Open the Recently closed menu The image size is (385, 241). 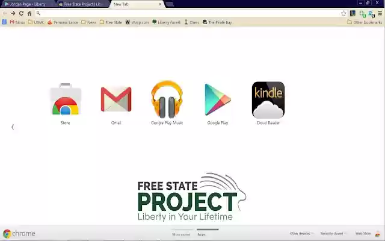(333, 233)
